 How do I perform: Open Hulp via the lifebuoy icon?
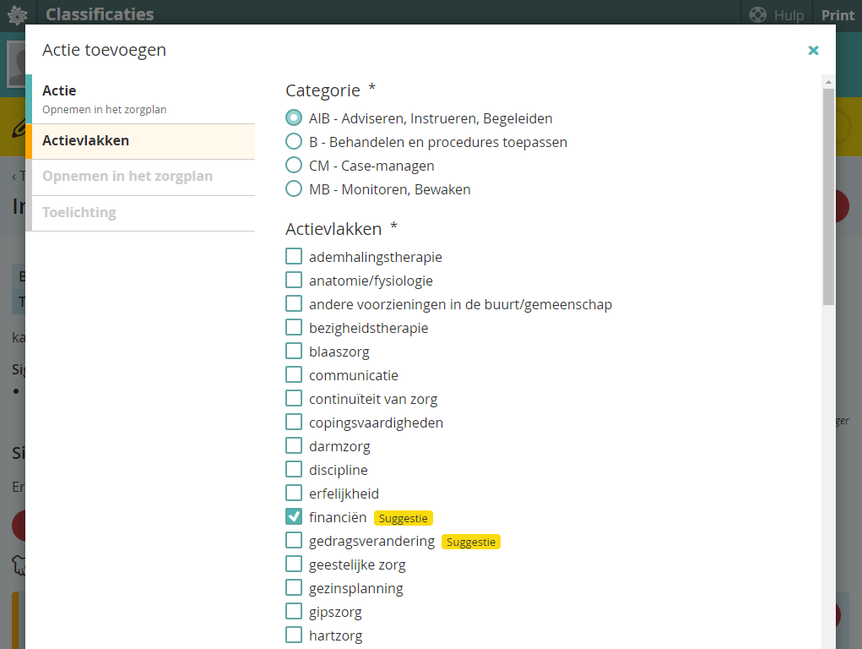758,15
